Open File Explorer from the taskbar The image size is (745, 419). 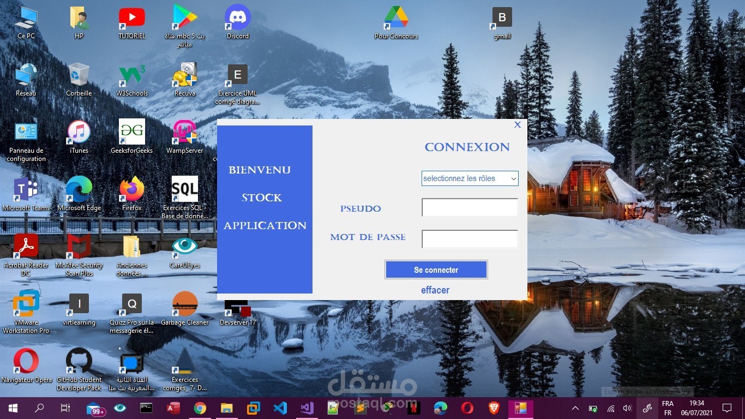(x=227, y=408)
